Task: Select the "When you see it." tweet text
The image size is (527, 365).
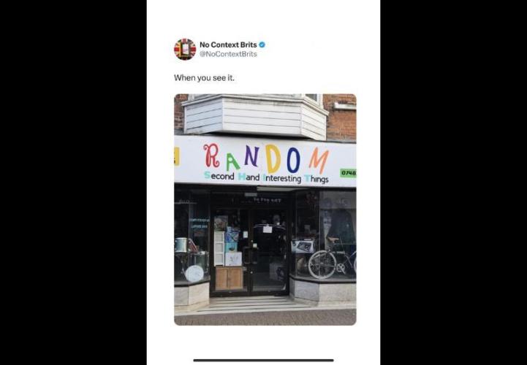Action: (205, 78)
